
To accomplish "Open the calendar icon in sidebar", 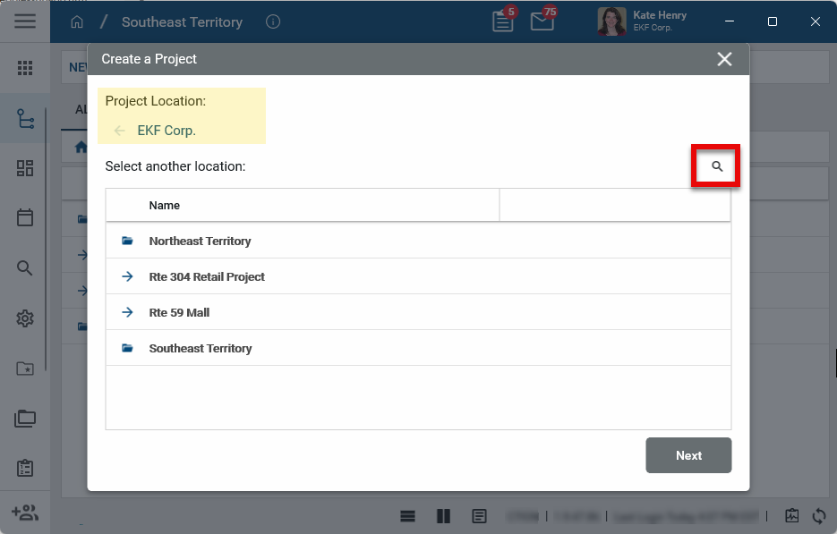I will (x=25, y=217).
